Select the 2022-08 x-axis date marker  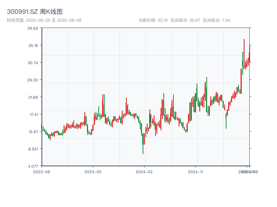pos(42,171)
